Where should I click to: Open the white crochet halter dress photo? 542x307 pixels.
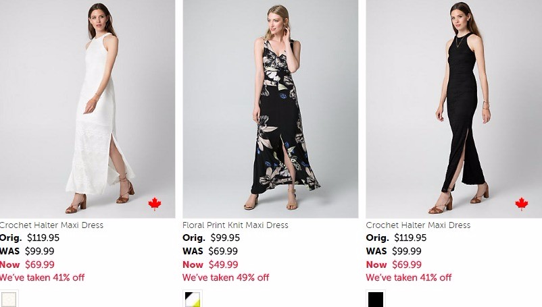(87, 108)
